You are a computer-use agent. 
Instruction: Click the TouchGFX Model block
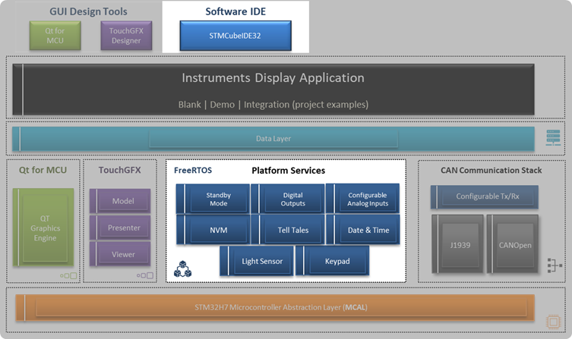point(120,201)
